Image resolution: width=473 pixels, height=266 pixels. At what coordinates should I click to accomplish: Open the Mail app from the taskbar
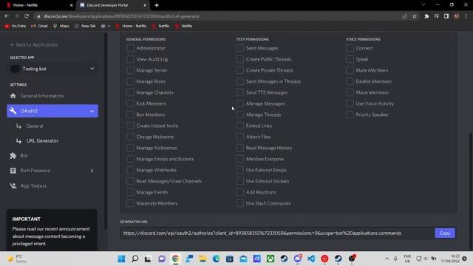click(243, 259)
